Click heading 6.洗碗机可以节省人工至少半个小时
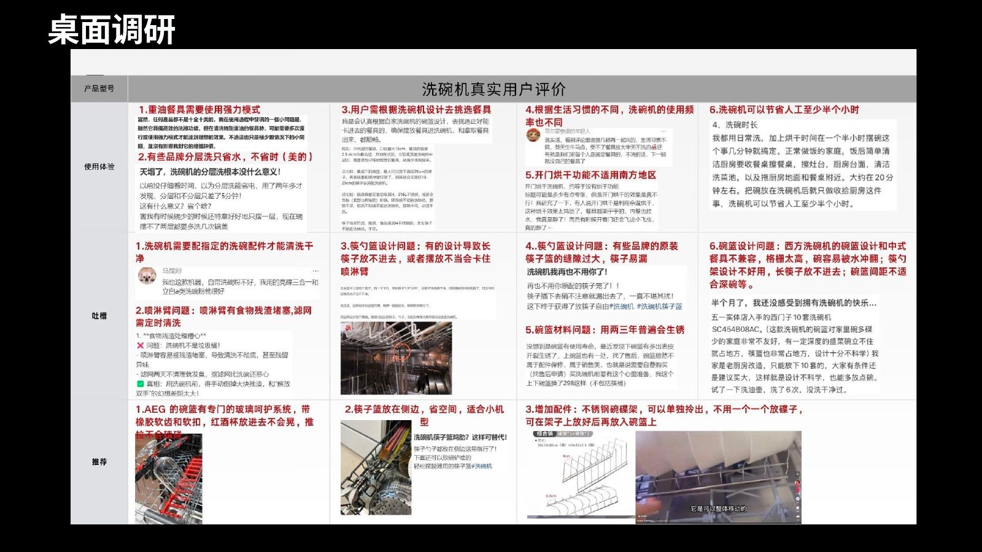Image resolution: width=982 pixels, height=552 pixels. (x=784, y=109)
